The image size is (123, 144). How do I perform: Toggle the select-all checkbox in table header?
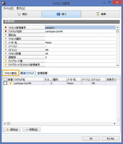click(x=5, y=79)
